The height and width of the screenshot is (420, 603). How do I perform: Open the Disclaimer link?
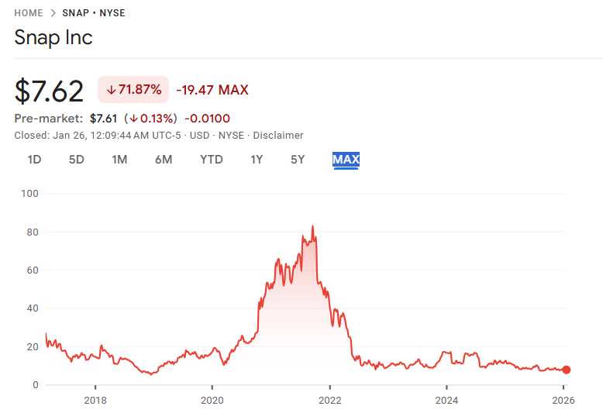point(278,135)
